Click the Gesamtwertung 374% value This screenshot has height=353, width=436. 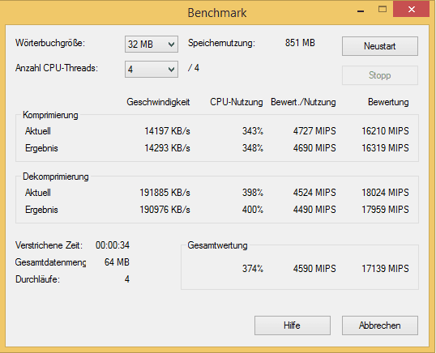click(253, 269)
